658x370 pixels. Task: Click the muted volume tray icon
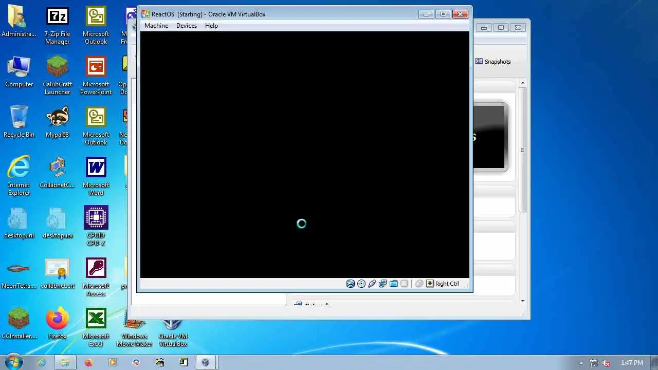[x=607, y=363]
